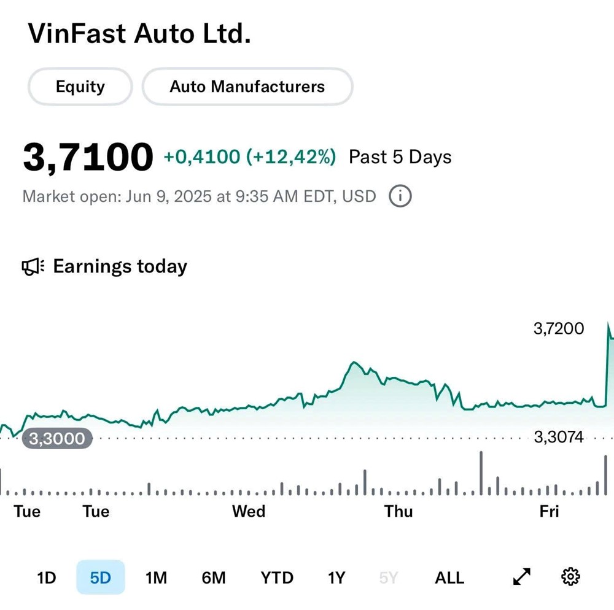Screen dimensions: 614x610
Task: Open the Auto Manufacturers sector pill
Action: (x=247, y=87)
